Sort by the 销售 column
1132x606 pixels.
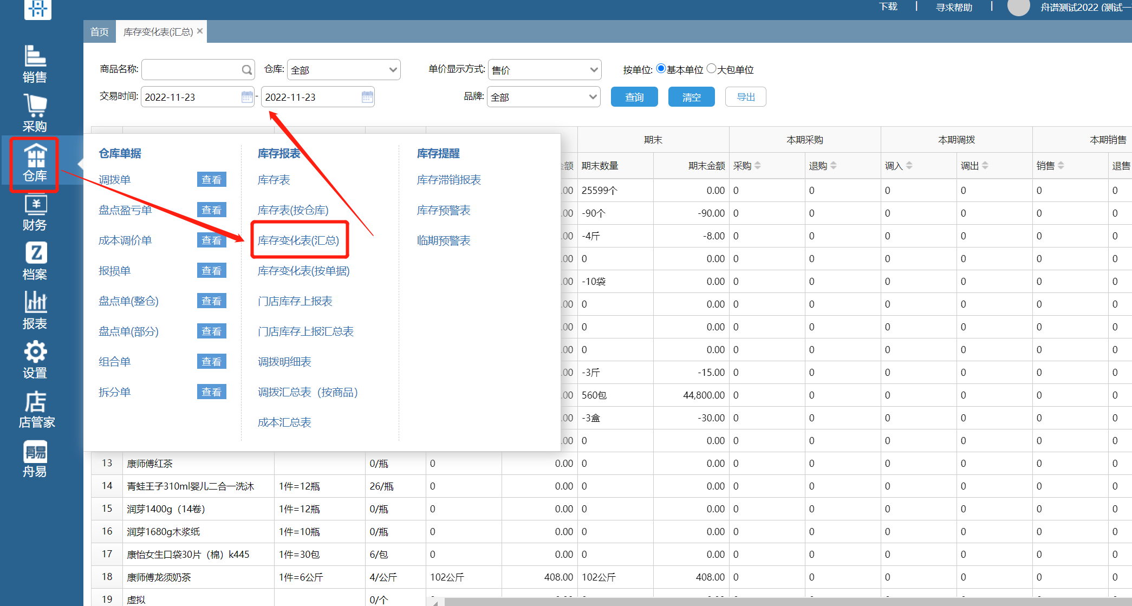pyautogui.click(x=1061, y=166)
